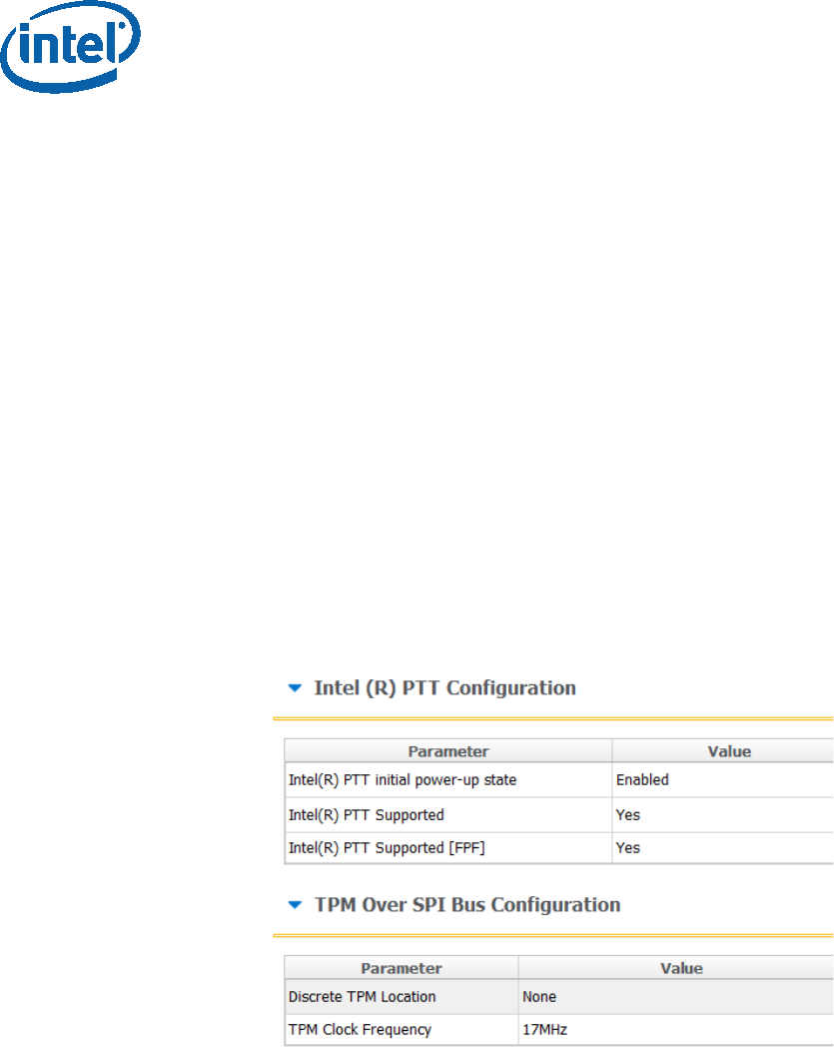Click the Value header in the PTT table

[x=723, y=751]
